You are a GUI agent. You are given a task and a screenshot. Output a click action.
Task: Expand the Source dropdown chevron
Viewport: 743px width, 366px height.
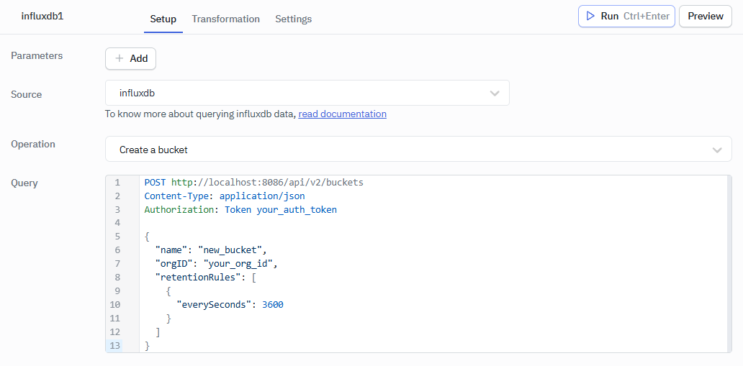(x=495, y=93)
